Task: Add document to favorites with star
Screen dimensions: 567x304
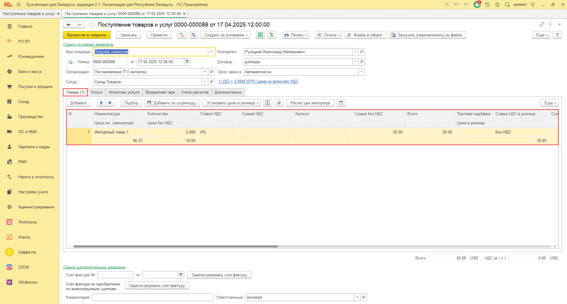Action: tap(91, 24)
